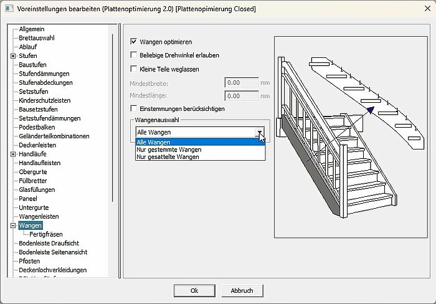Click the Mindestbreite value field

[242, 83]
